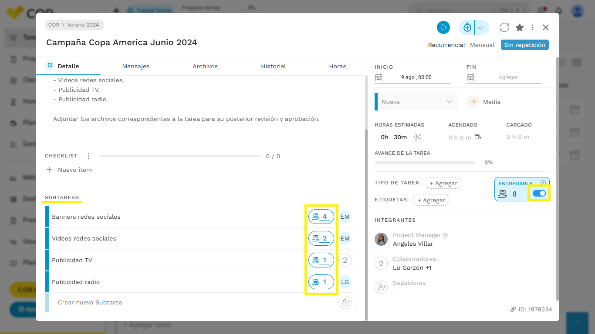Click the Sin repetición button
Viewport: 595px width, 334px height.
coord(524,45)
